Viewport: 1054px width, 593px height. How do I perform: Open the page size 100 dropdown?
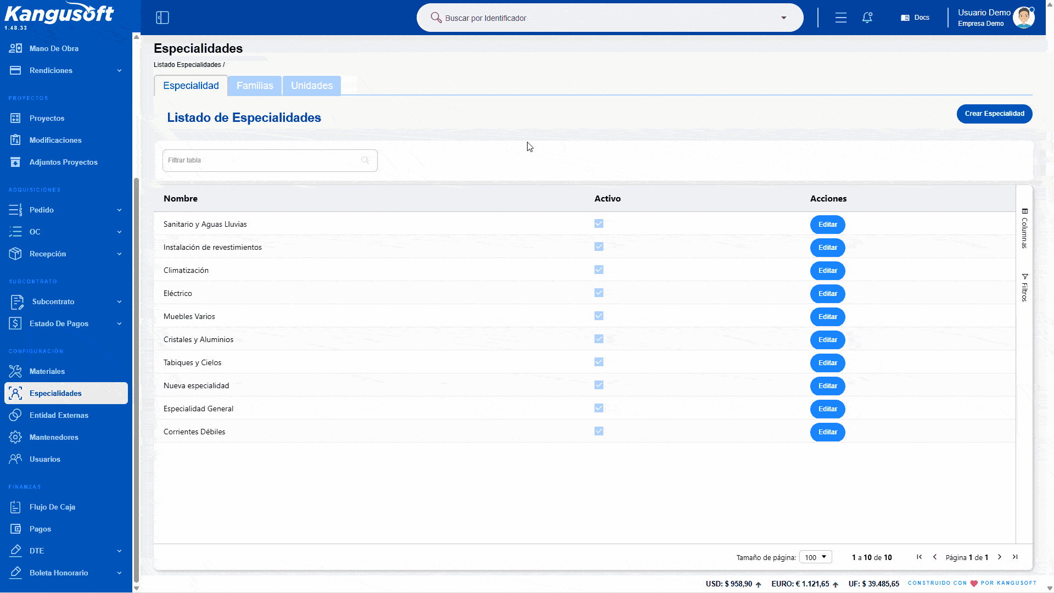click(x=816, y=557)
